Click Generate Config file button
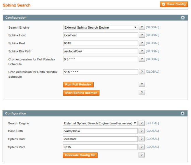This screenshot has width=191, height=165. click(x=80, y=155)
